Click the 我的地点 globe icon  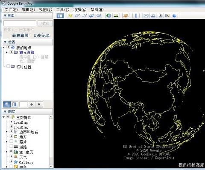13,48
